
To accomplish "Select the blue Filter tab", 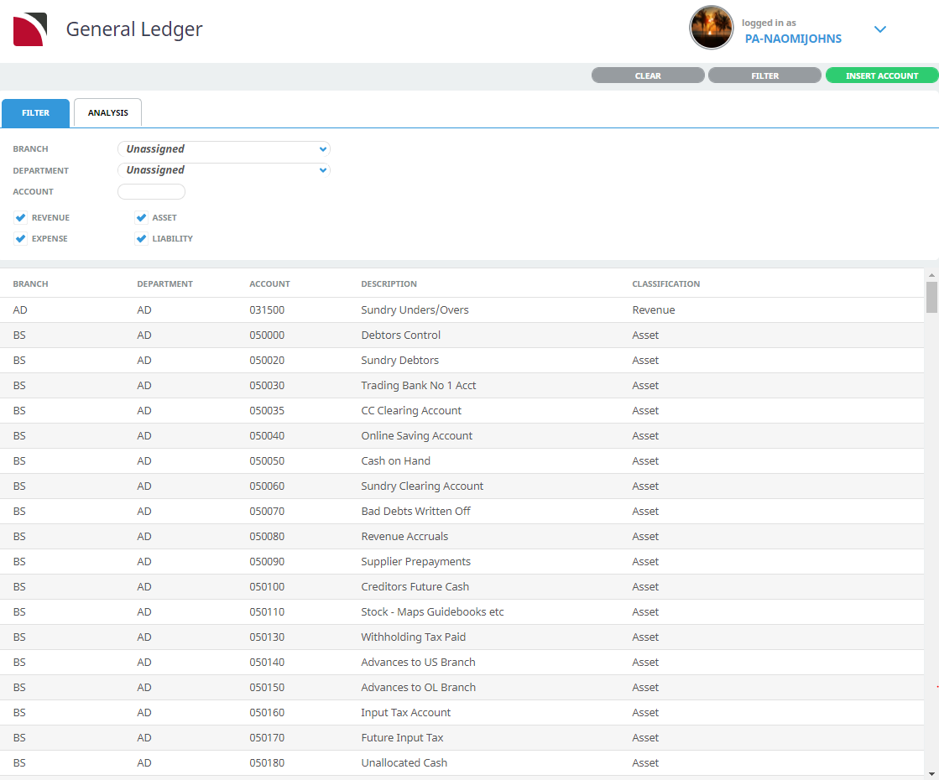I will [x=35, y=113].
